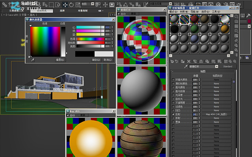The height and width of the screenshot is (157, 252).
Task: Toggle 自动 checkbox in Map #55 window
Action: coord(68,115)
